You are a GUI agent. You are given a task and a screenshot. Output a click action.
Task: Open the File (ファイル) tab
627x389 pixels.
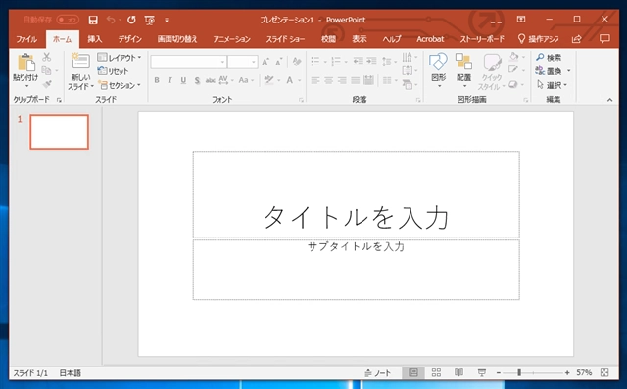(x=26, y=39)
